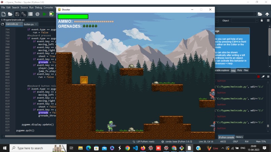Select the Variable explorer tab
Image resolution: width=271 pixels, height=152 pixels.
pyautogui.click(x=222, y=70)
